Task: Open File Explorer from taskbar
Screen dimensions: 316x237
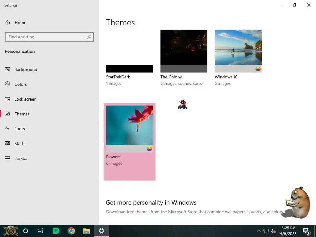Action: point(86,231)
